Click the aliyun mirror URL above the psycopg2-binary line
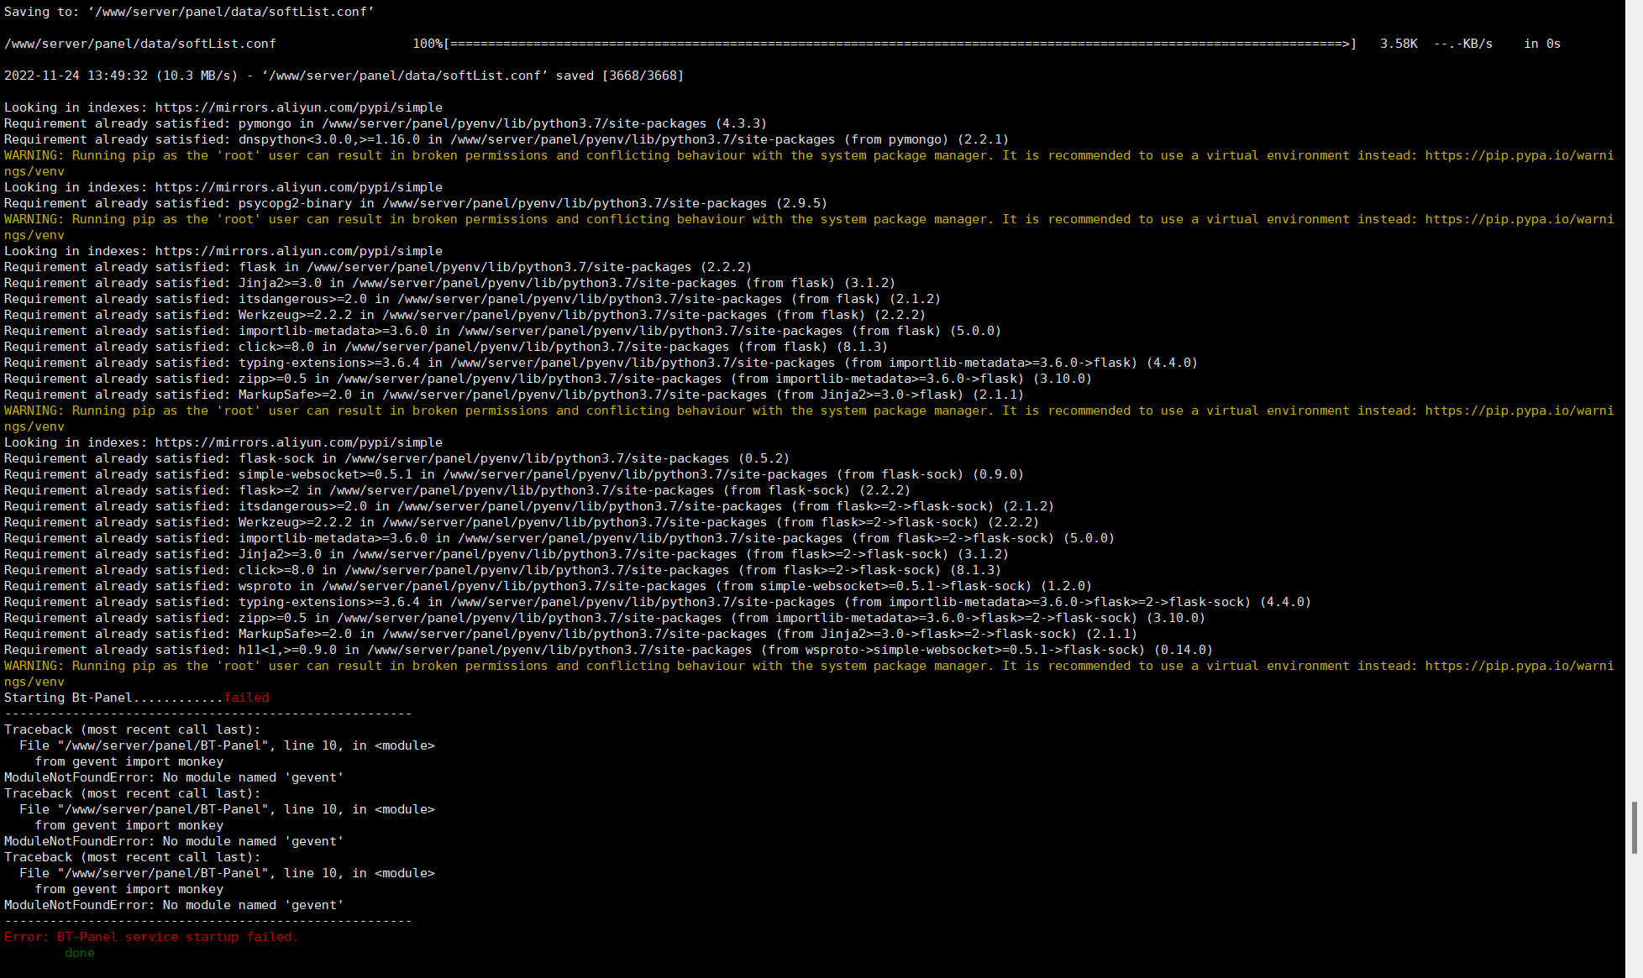 (299, 187)
